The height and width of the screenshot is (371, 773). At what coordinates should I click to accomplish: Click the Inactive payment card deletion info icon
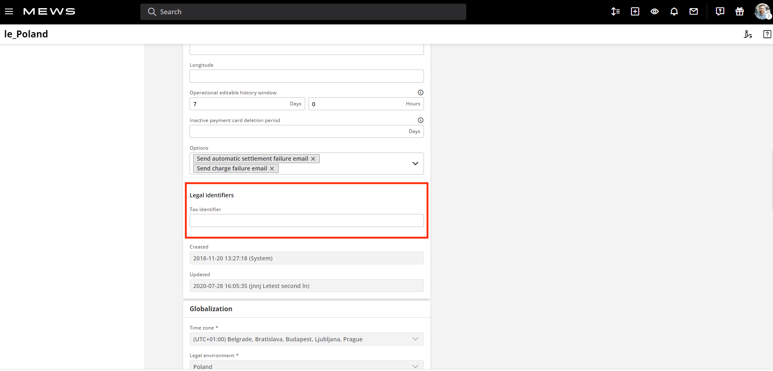[x=421, y=120]
